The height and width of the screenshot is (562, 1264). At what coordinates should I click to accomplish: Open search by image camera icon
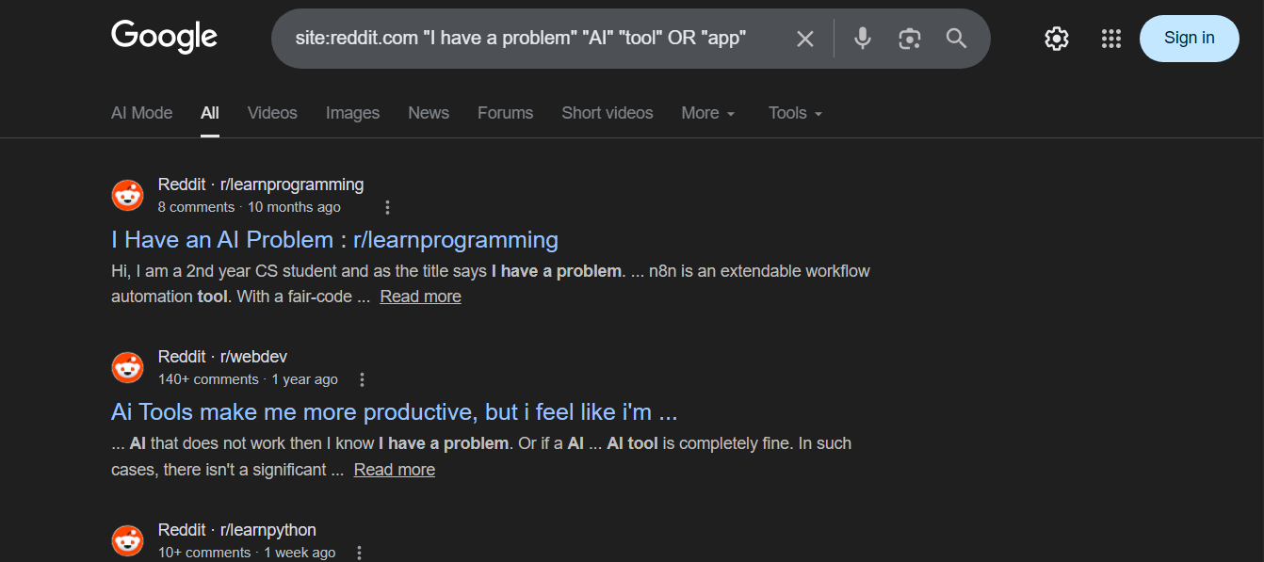pos(909,39)
